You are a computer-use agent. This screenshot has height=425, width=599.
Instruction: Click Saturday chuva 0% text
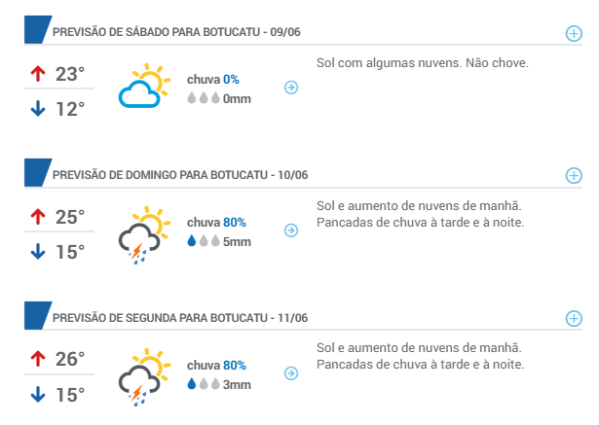pyautogui.click(x=212, y=80)
